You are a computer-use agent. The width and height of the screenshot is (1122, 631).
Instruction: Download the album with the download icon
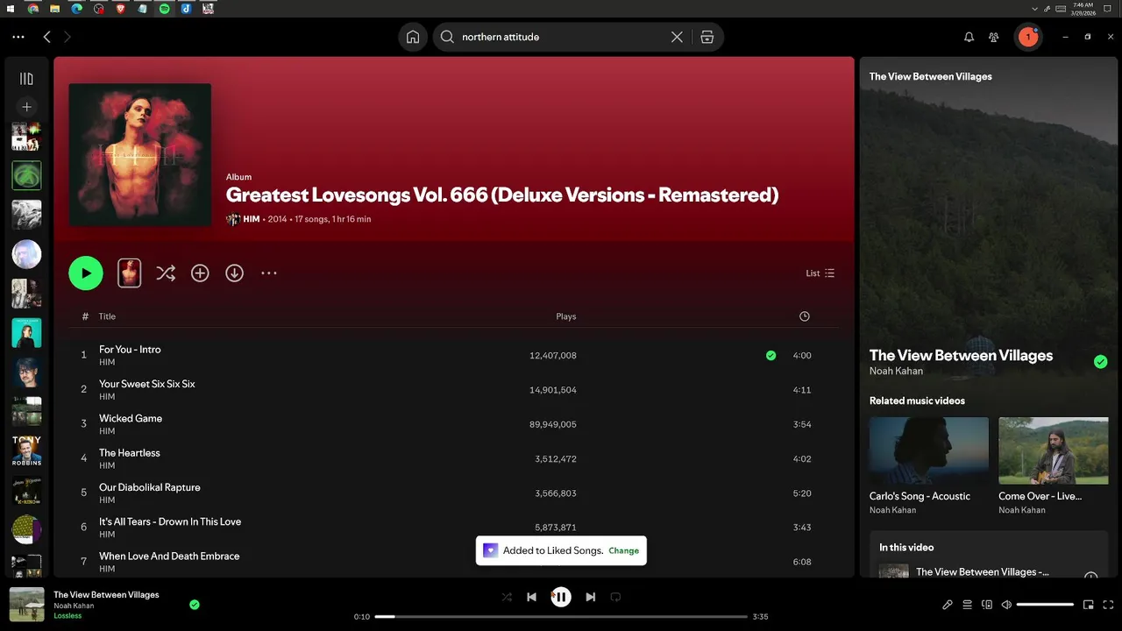point(234,273)
